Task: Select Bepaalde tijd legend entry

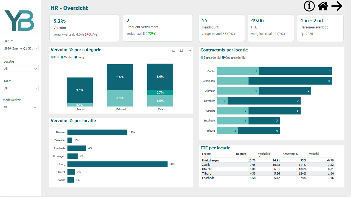Action: coord(211,57)
